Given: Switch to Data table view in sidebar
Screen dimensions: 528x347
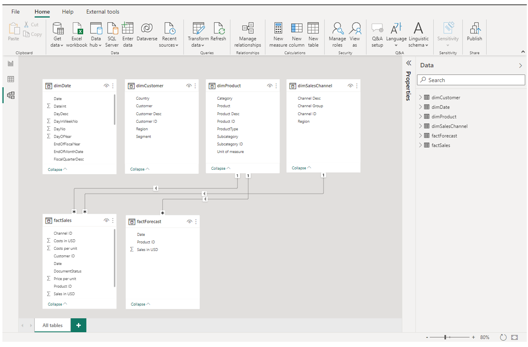Looking at the screenshot, I should pos(11,79).
